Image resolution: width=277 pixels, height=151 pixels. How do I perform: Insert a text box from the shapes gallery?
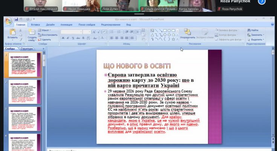(x=152, y=31)
